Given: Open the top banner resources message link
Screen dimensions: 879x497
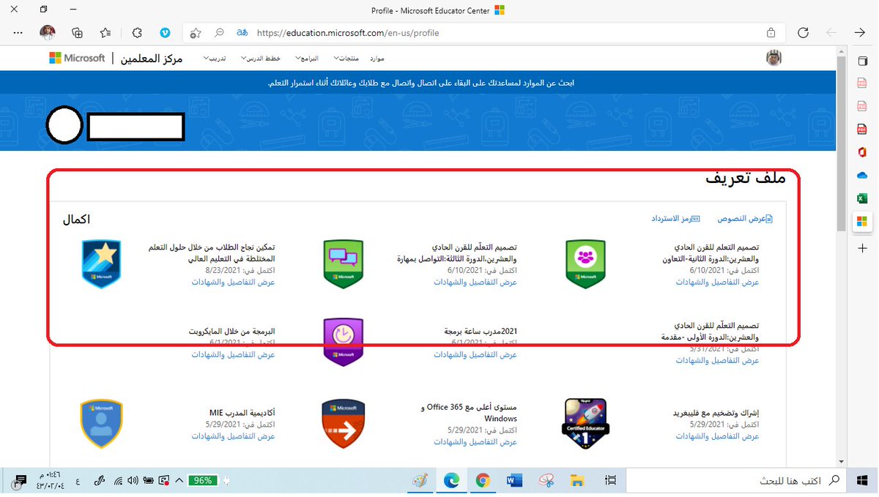Looking at the screenshot, I should tap(421, 83).
